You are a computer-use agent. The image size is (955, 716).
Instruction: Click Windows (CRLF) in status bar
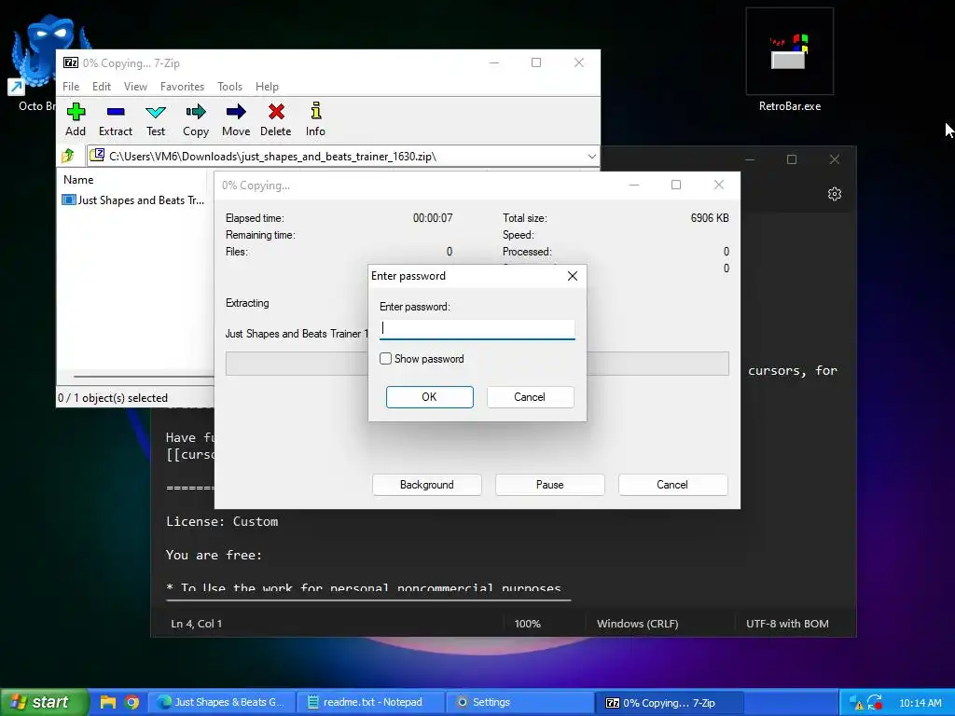(x=637, y=624)
